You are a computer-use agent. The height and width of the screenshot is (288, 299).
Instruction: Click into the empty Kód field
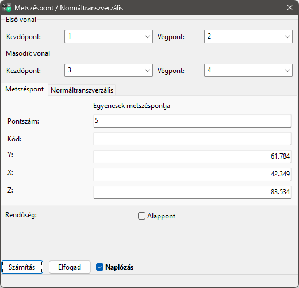(192, 139)
